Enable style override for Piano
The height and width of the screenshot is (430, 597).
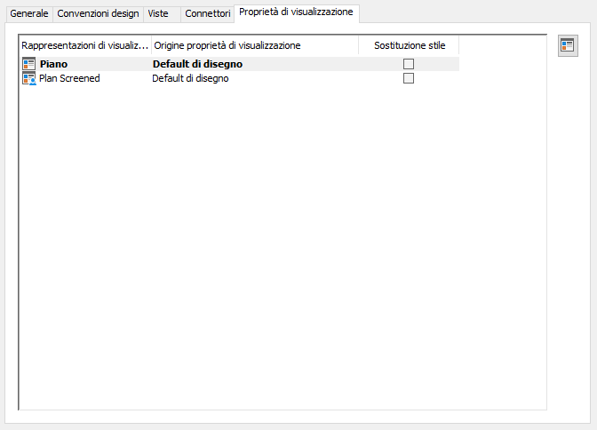coord(409,64)
